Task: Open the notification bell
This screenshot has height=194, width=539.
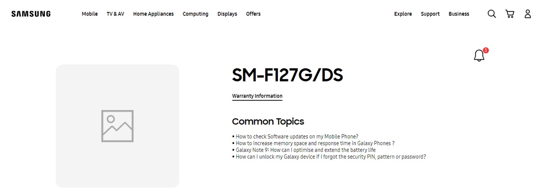Action: (479, 56)
